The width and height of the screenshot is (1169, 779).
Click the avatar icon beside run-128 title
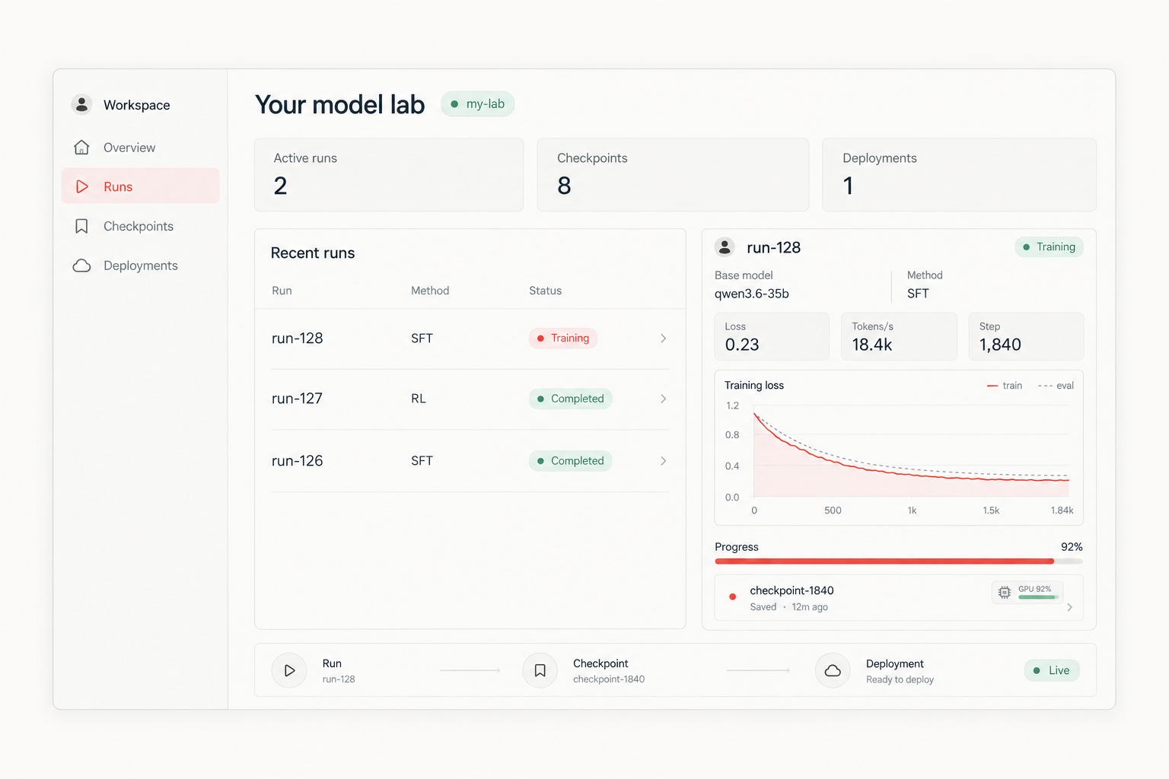click(x=725, y=247)
